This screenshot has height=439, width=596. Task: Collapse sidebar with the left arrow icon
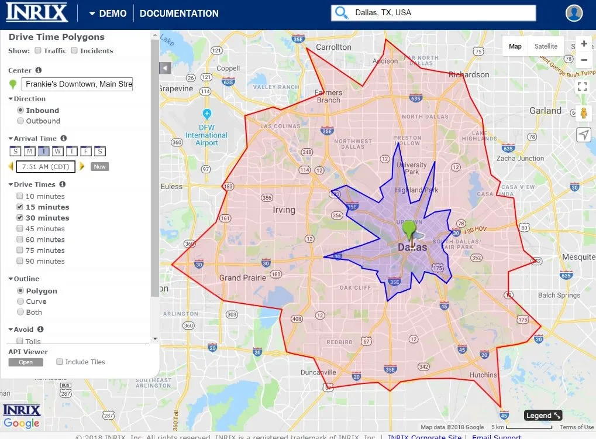(165, 68)
